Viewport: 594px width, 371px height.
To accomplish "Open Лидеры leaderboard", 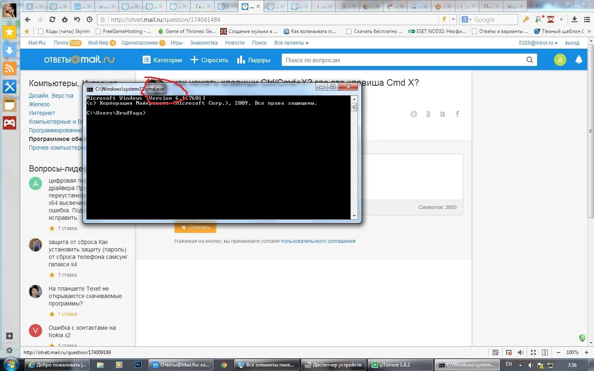I will coord(254,60).
